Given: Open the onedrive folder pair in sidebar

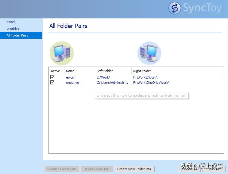Looking at the screenshot, I should click(13, 29).
